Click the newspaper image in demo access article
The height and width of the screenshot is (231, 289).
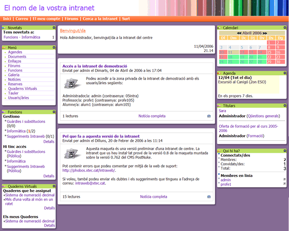coord(72,82)
